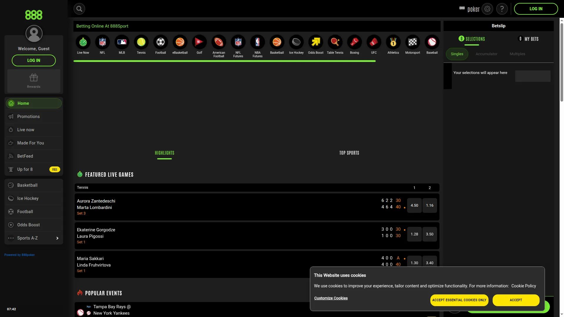Viewport: 564px width, 317px height.
Task: Bet on Aurora Zantedeschi at 4.50
Action: tap(414, 205)
